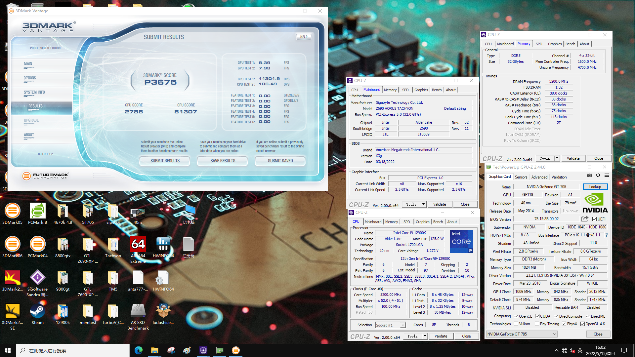Toggle the Vulkan checkbox
635x357 pixels.
(x=516, y=324)
